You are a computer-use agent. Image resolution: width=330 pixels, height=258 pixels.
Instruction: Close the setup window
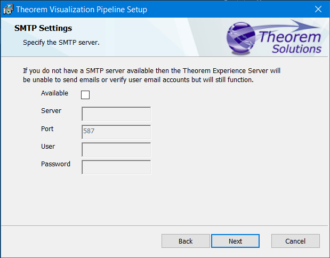(x=318, y=9)
